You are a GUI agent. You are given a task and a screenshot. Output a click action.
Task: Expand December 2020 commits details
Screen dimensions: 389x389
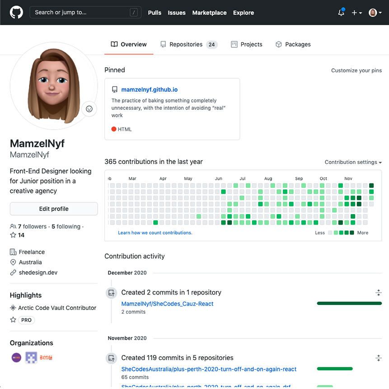378,293
